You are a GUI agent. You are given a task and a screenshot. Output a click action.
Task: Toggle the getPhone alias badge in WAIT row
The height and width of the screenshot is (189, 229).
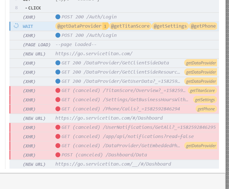(x=203, y=26)
